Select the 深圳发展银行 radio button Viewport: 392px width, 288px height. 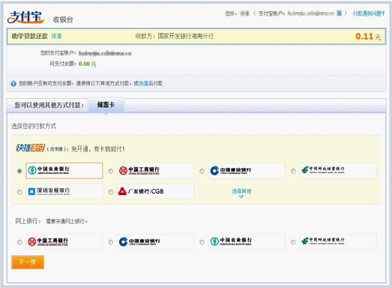click(19, 192)
